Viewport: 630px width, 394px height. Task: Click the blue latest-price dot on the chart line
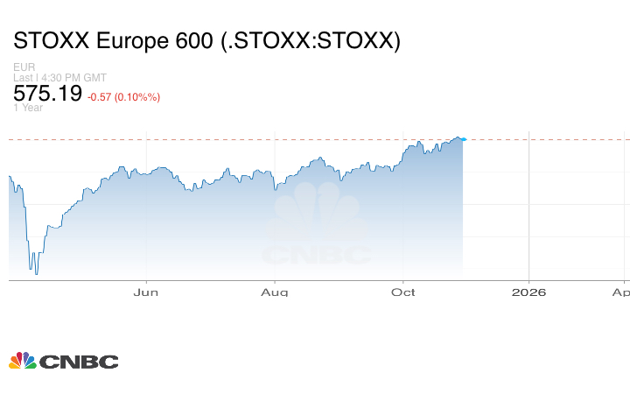click(463, 139)
